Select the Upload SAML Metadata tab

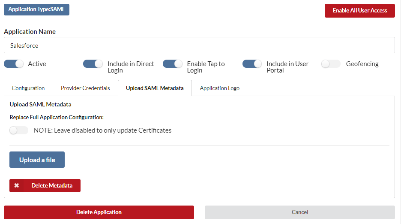[x=155, y=88]
